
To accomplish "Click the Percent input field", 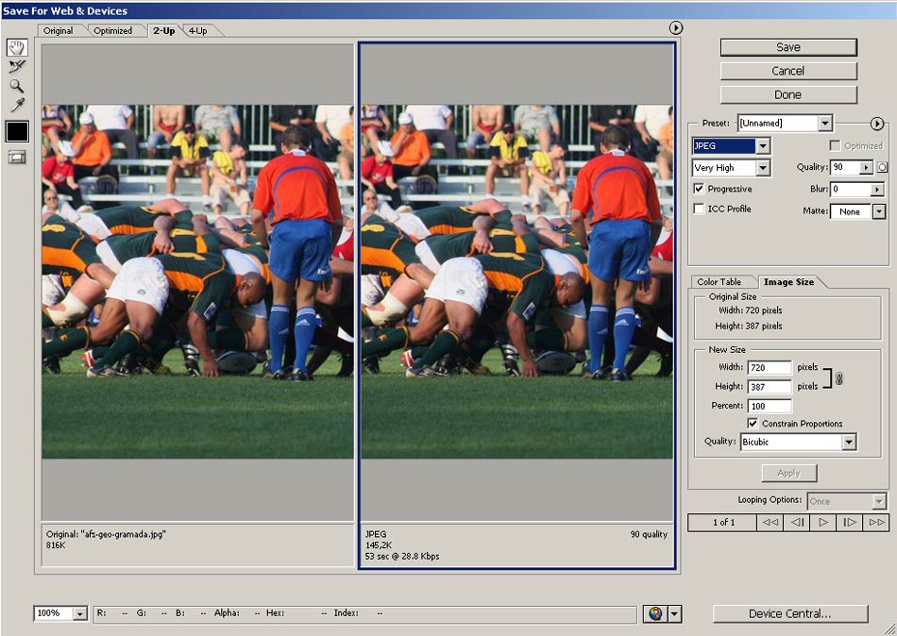I will coord(770,406).
